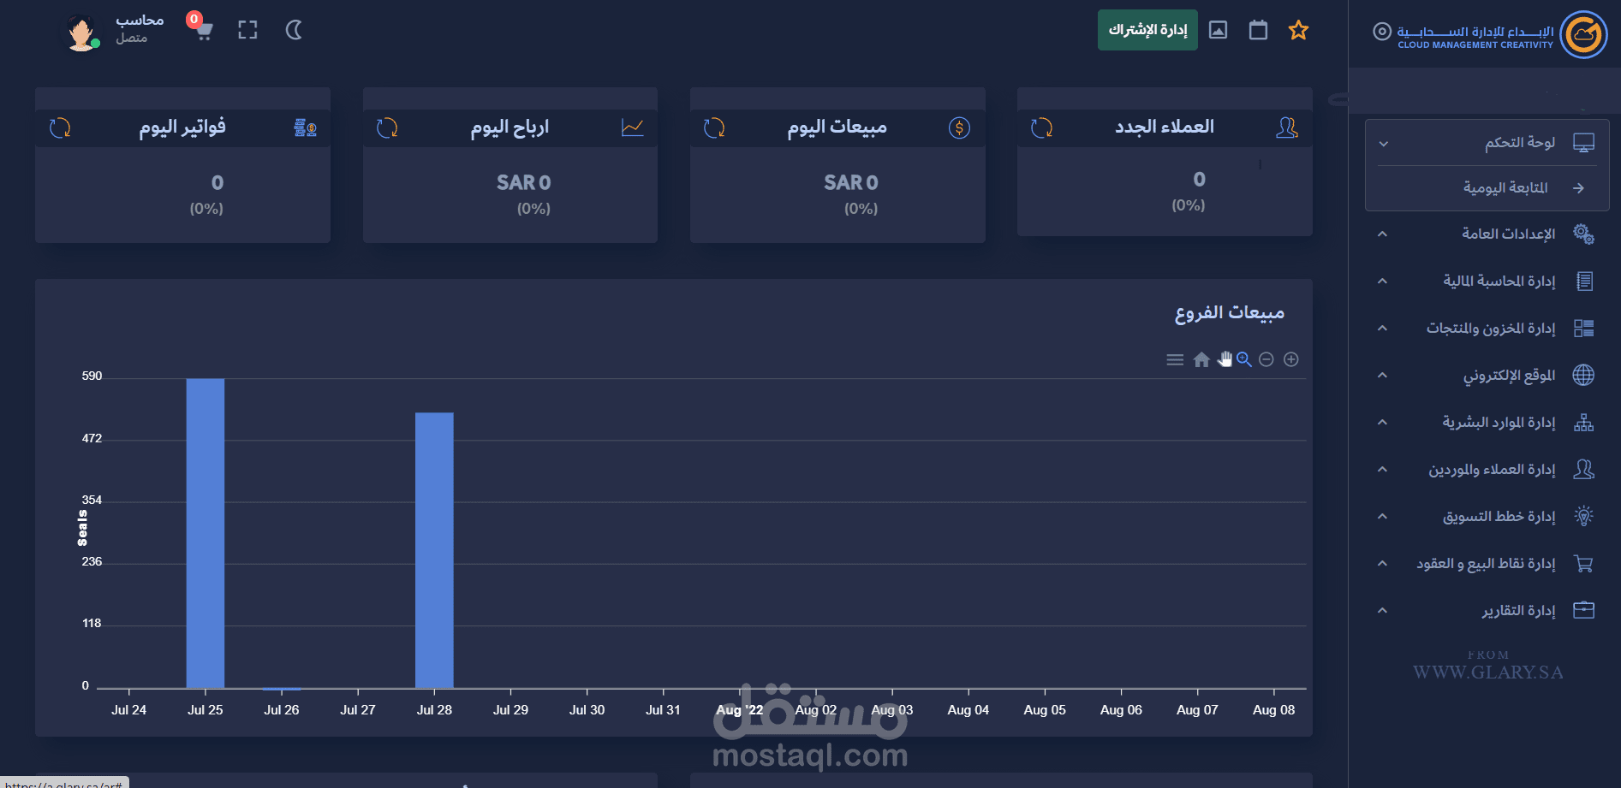The height and width of the screenshot is (788, 1621).
Task: Select the pan tool on the branch sales chart
Action: (1225, 359)
